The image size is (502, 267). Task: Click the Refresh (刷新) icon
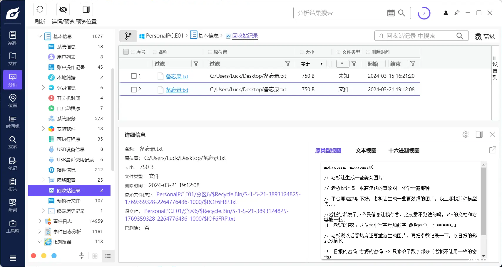click(40, 9)
